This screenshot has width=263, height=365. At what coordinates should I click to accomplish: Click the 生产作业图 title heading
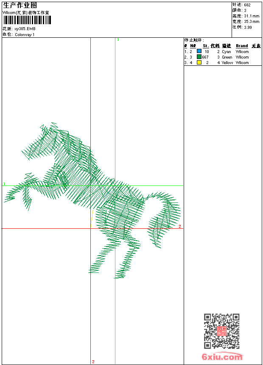tap(20, 6)
